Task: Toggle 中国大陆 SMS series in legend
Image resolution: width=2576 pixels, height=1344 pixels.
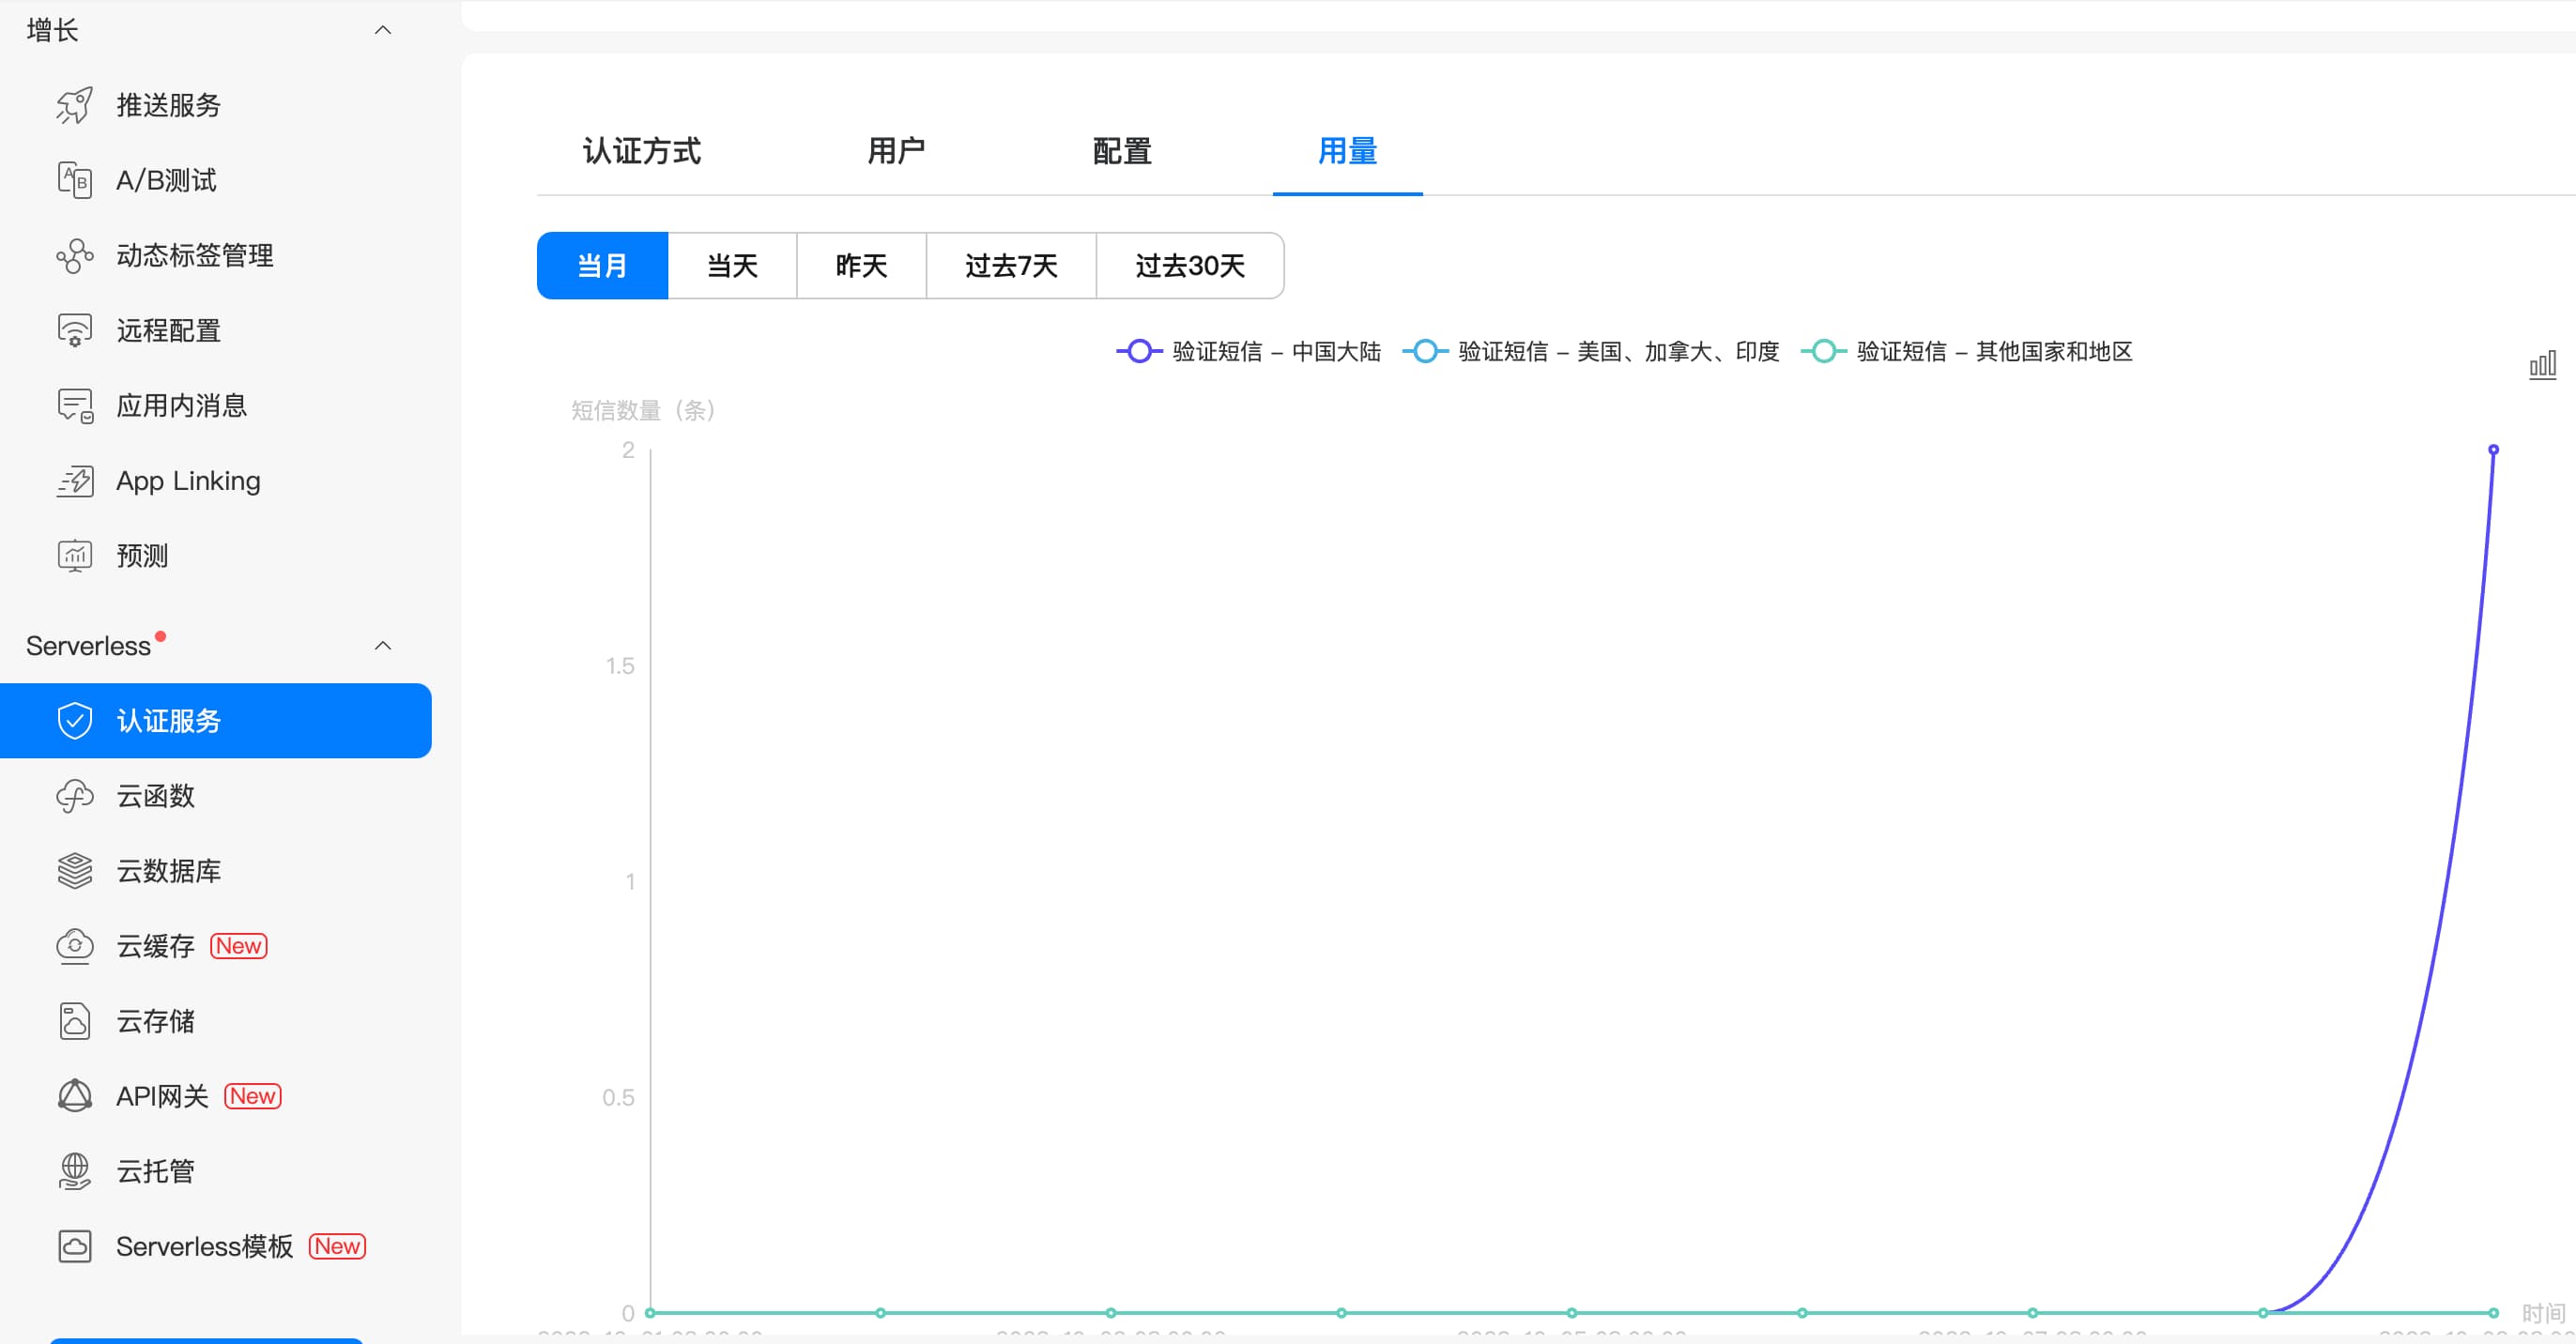Action: tap(1249, 352)
